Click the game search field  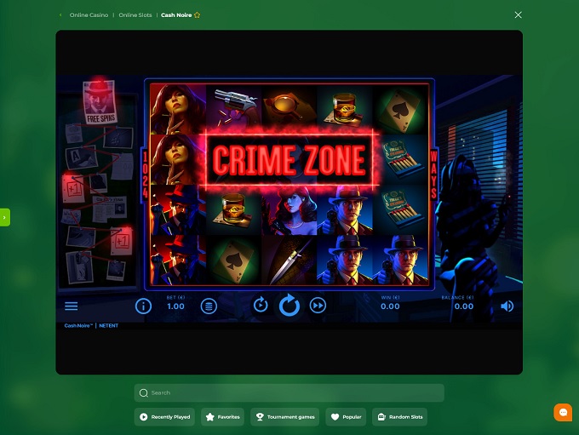[x=289, y=392]
